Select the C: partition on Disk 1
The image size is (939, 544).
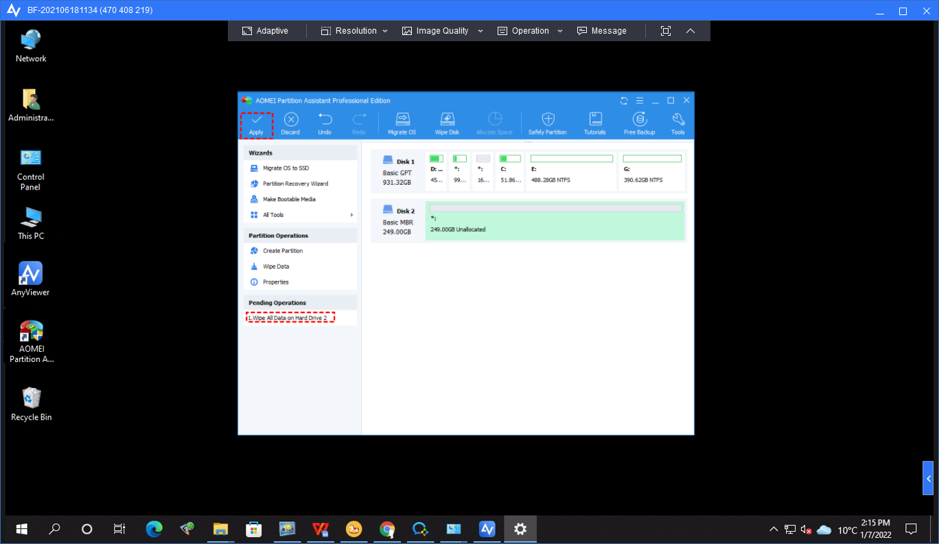(510, 172)
